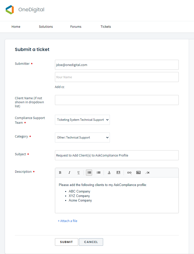Viewport: 194px width, 254px height.
Task: Click the 'Please add the following clients' sentence
Action: 103,185
